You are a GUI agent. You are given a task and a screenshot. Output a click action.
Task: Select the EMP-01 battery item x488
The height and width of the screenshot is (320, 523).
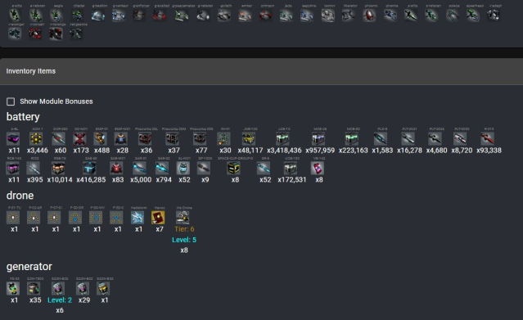(101, 138)
